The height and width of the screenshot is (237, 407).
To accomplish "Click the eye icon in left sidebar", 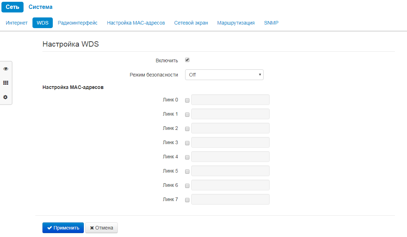I will [6, 69].
